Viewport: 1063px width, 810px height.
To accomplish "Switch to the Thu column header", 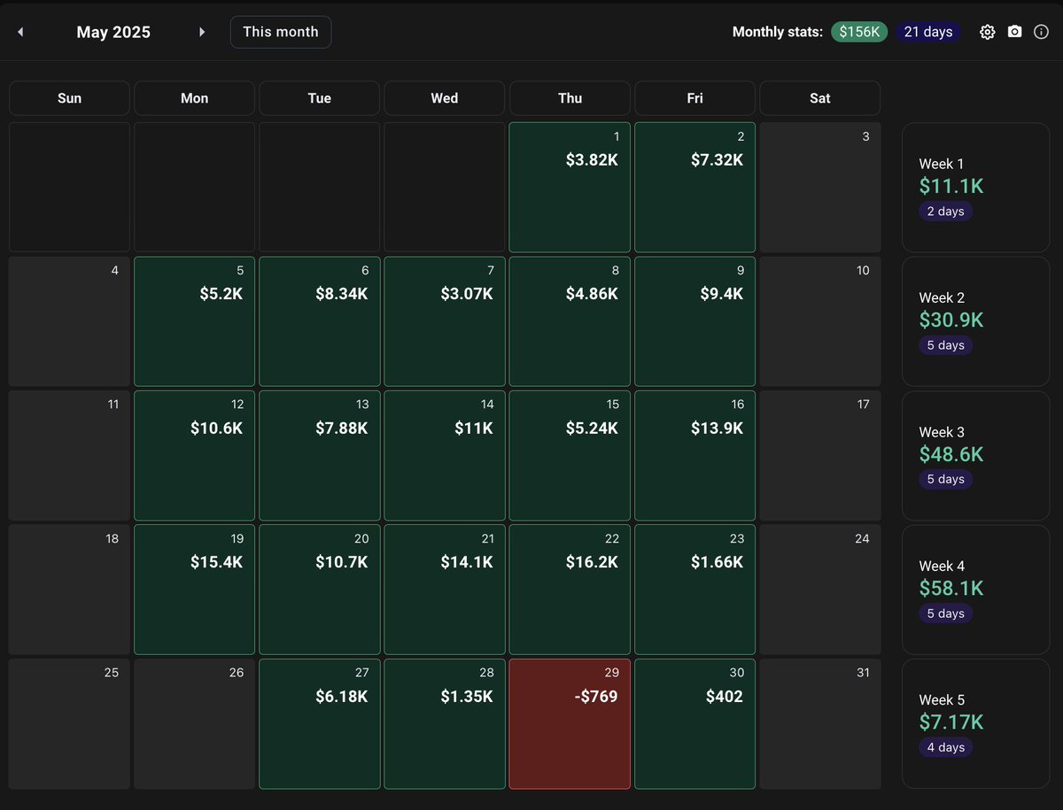I will (x=570, y=98).
